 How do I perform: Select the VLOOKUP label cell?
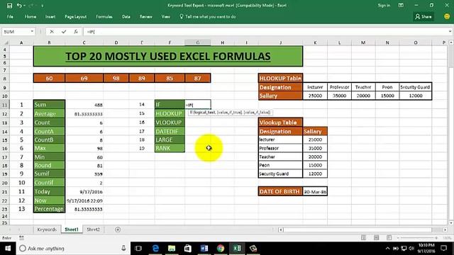pyautogui.click(x=170, y=123)
